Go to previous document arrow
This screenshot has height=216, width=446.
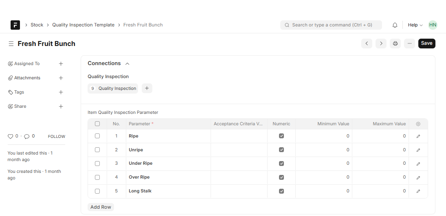[367, 44]
